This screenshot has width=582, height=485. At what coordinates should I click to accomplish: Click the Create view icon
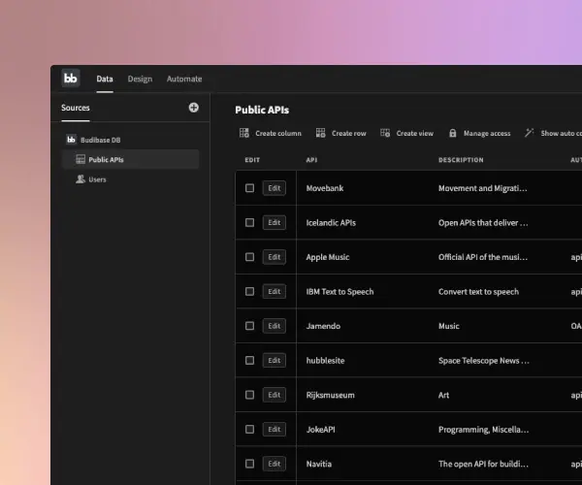[x=385, y=133]
